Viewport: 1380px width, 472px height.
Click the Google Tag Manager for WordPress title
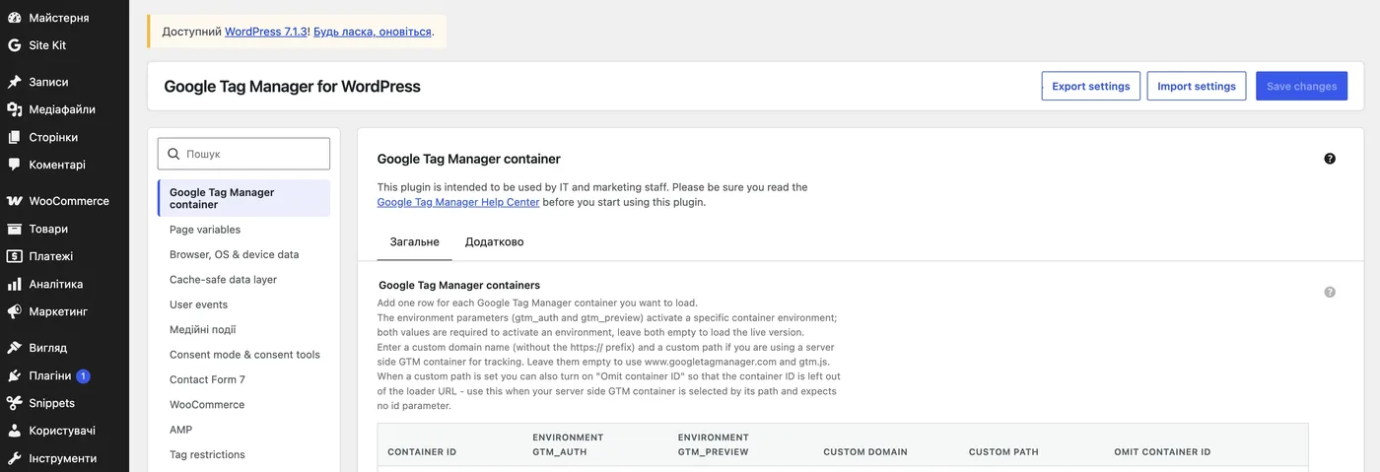(292, 86)
